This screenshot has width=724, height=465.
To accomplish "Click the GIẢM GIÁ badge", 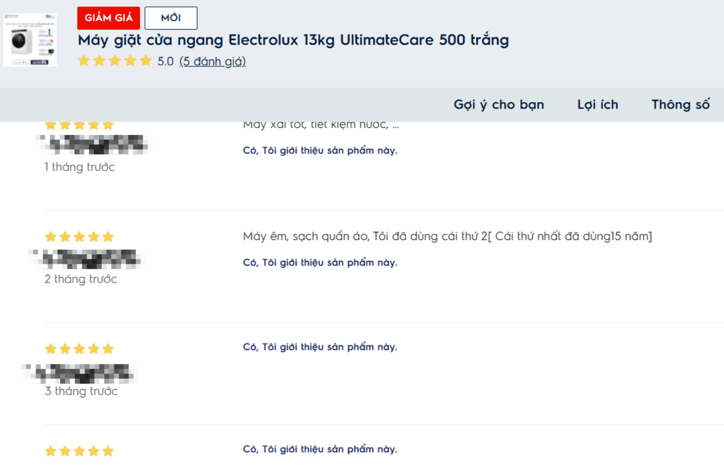I will point(108,18).
